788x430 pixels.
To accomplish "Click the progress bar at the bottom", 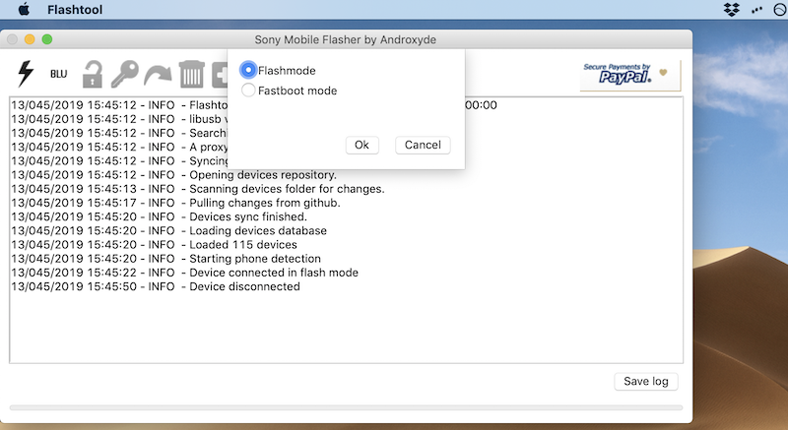I will [x=346, y=406].
